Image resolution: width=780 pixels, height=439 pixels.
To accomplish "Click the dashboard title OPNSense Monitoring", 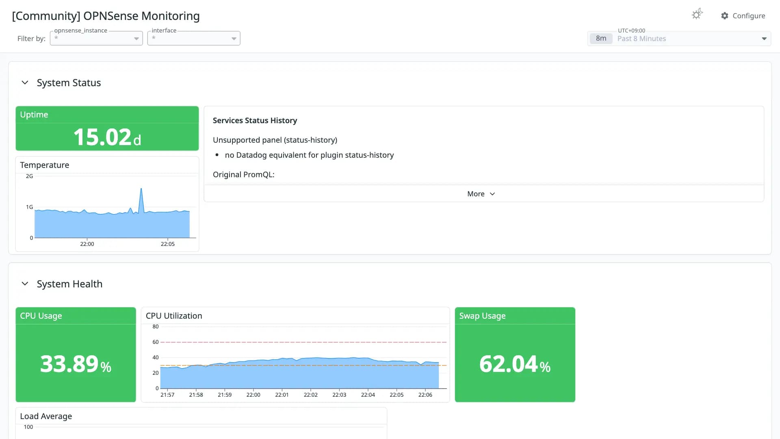I will tap(106, 16).
